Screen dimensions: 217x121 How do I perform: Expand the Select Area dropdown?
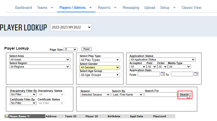(x=39, y=59)
